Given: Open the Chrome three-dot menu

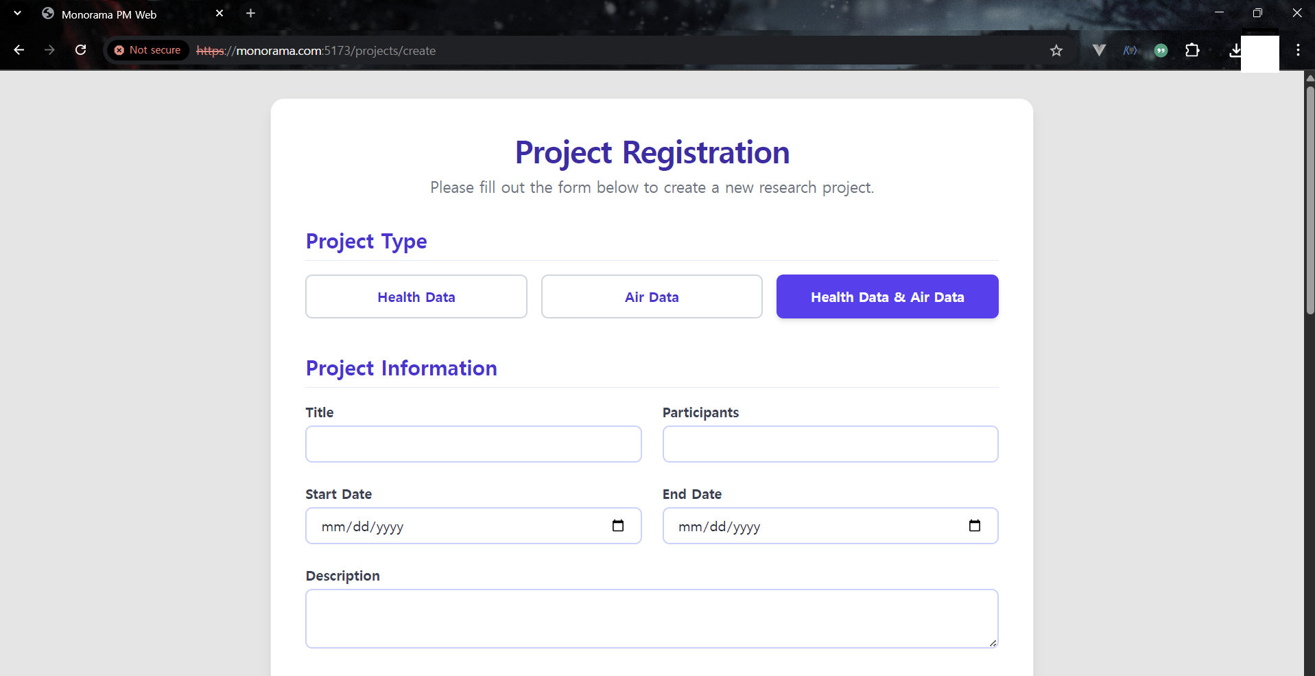Looking at the screenshot, I should (x=1298, y=50).
